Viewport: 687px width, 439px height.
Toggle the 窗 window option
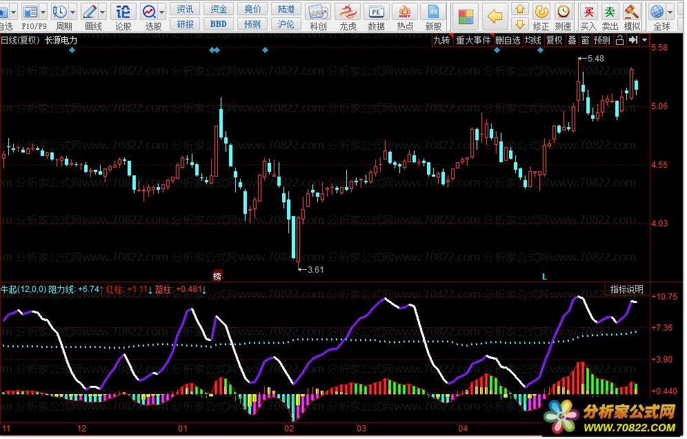586,40
